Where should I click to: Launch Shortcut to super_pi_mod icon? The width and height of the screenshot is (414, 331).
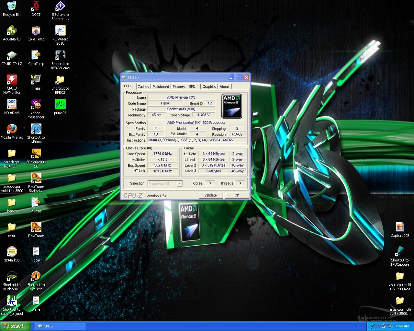point(12,306)
